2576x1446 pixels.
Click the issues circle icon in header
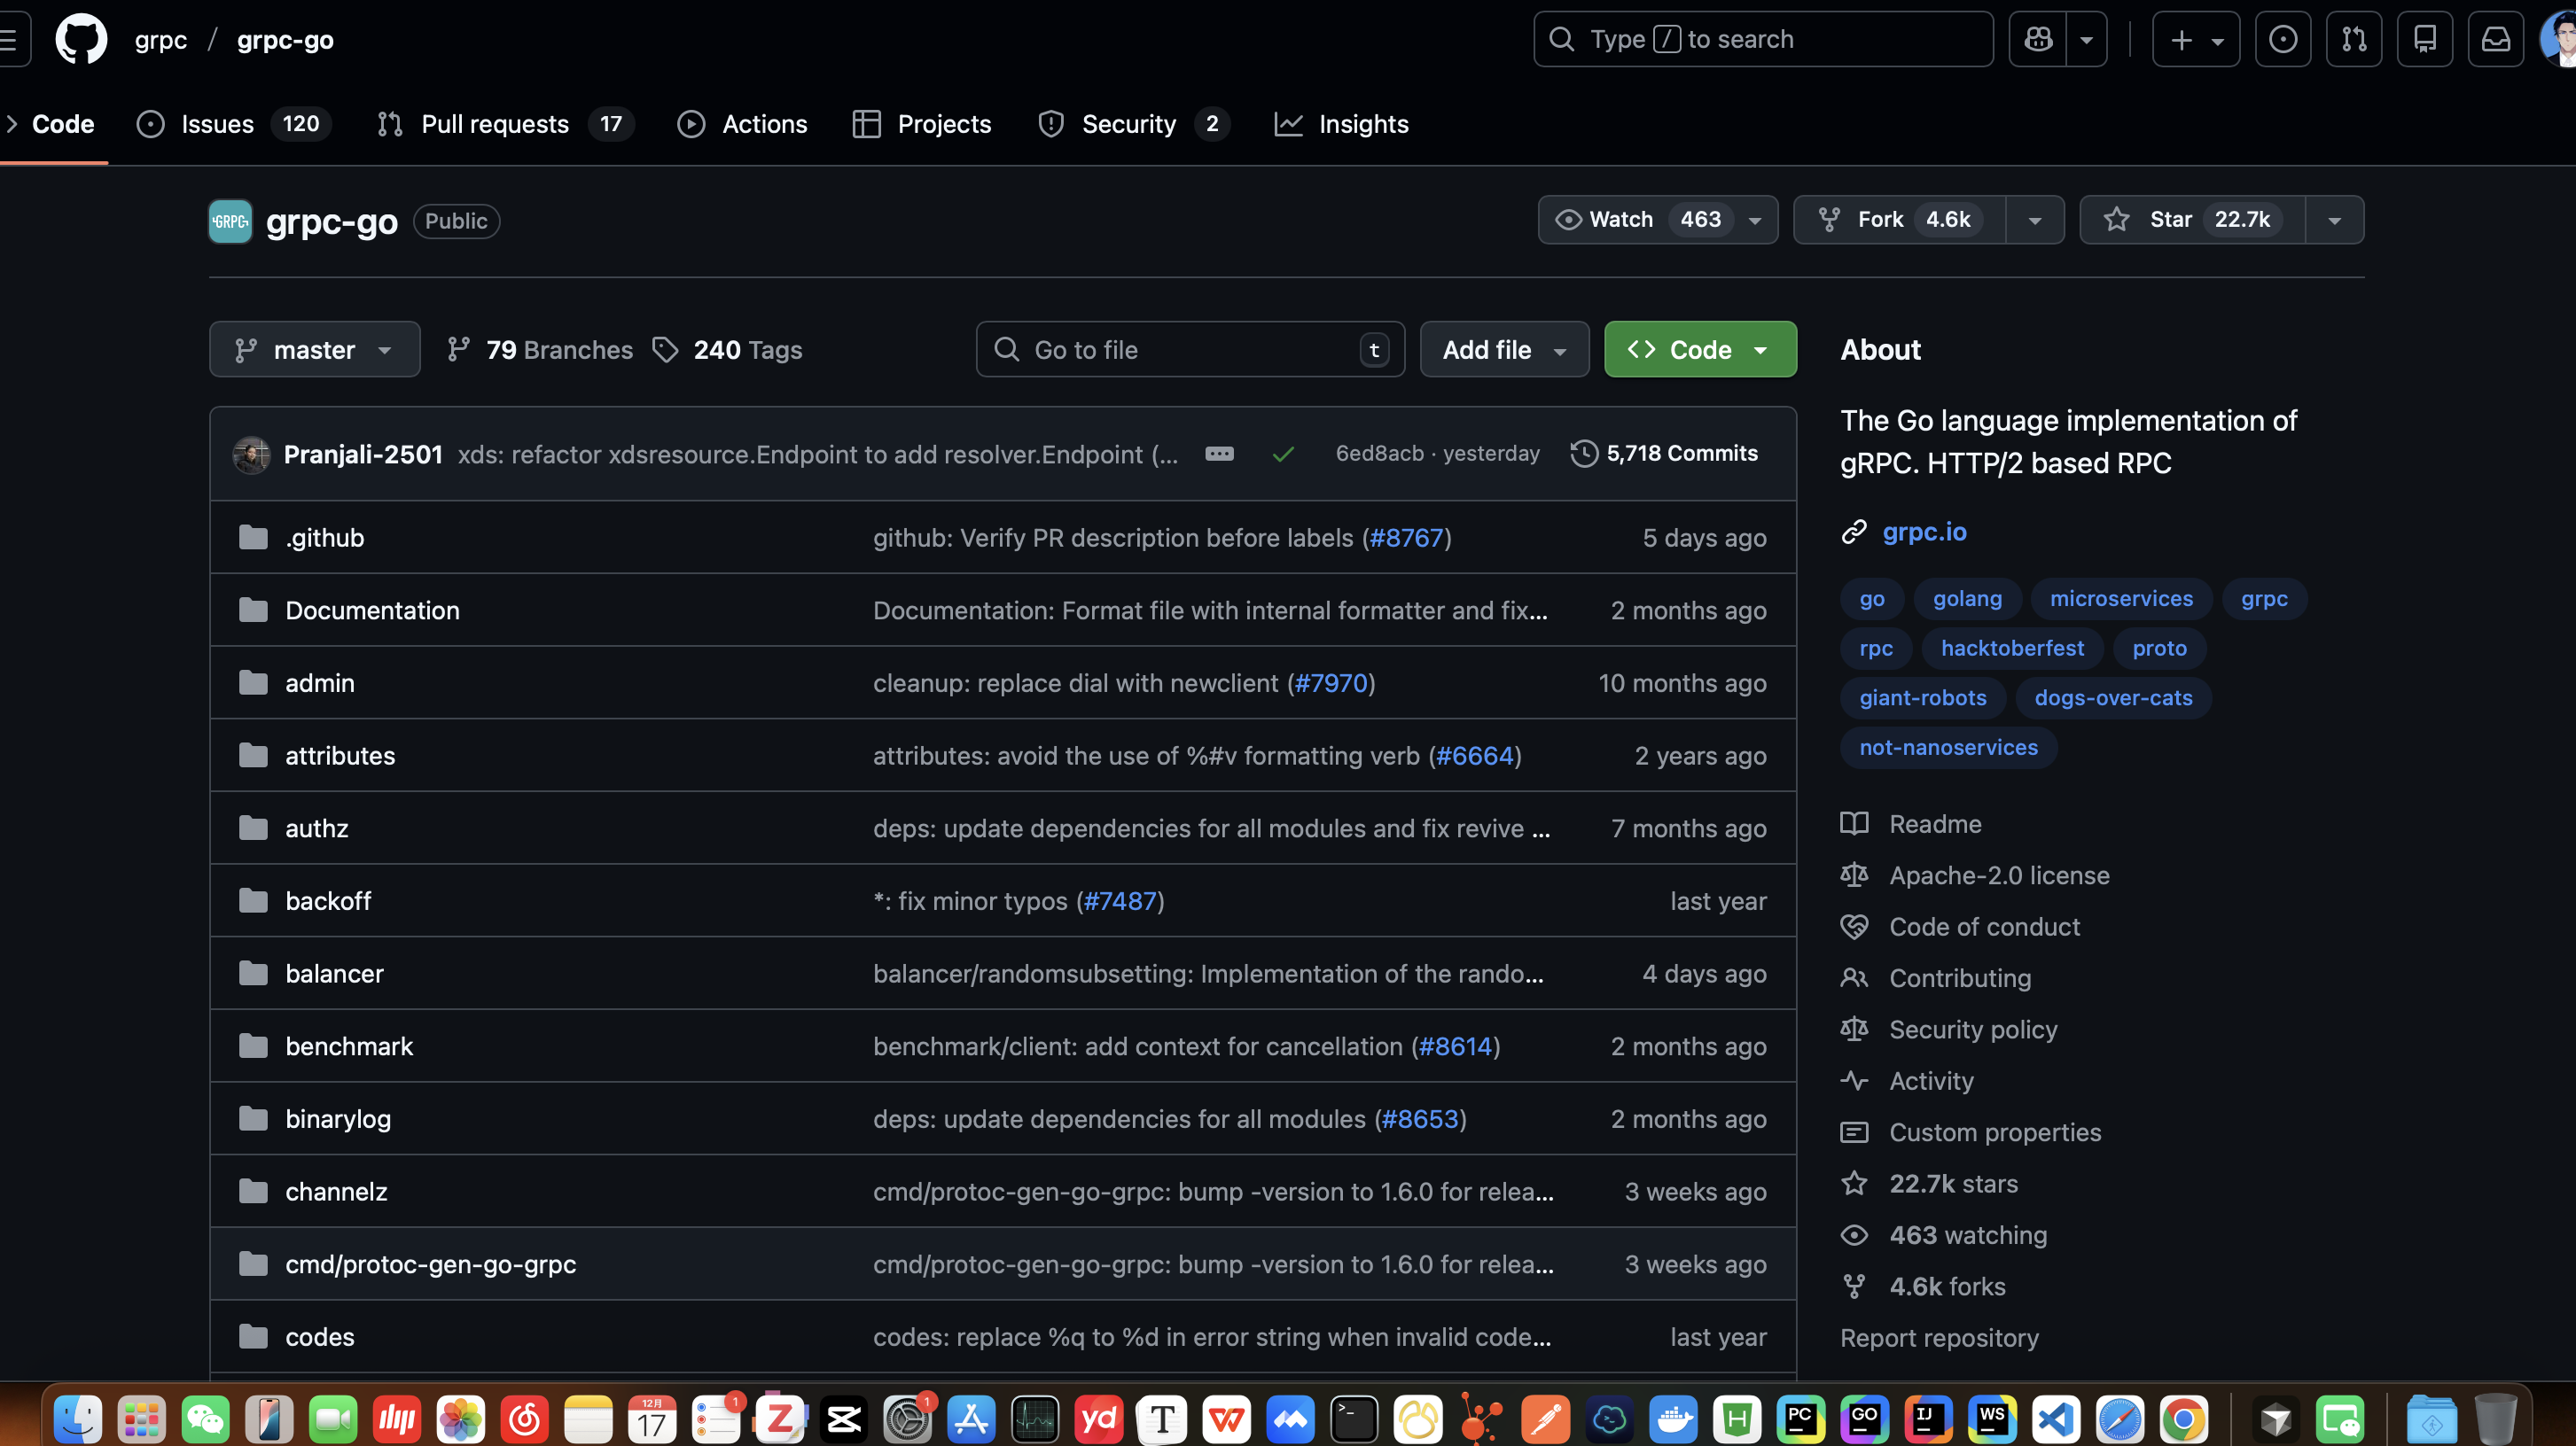coord(2283,40)
